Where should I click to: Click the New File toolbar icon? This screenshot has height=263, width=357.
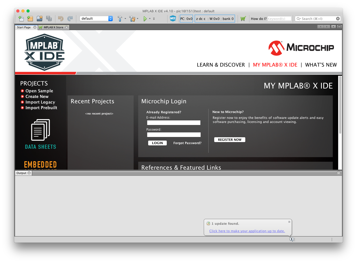(21, 19)
